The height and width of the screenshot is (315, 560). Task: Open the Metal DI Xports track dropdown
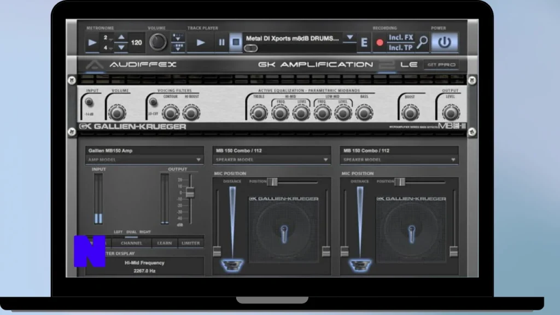click(350, 38)
